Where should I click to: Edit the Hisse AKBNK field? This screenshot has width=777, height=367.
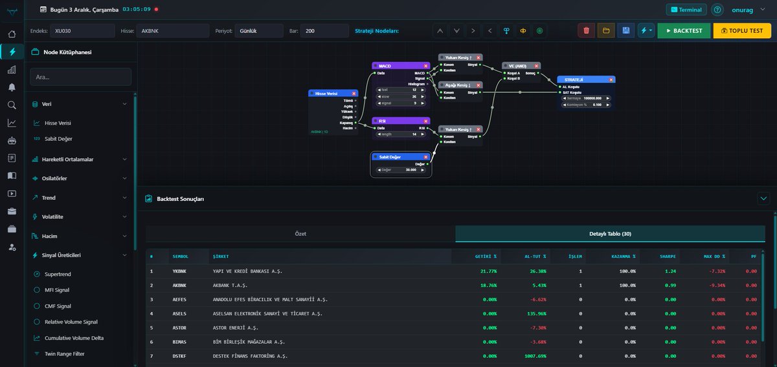[x=172, y=31]
